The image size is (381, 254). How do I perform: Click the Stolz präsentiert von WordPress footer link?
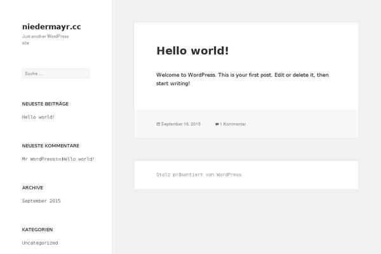199,175
